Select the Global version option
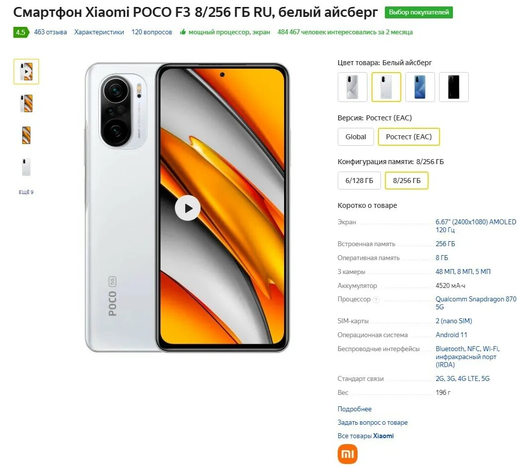This screenshot has width=519, height=467. (x=356, y=137)
